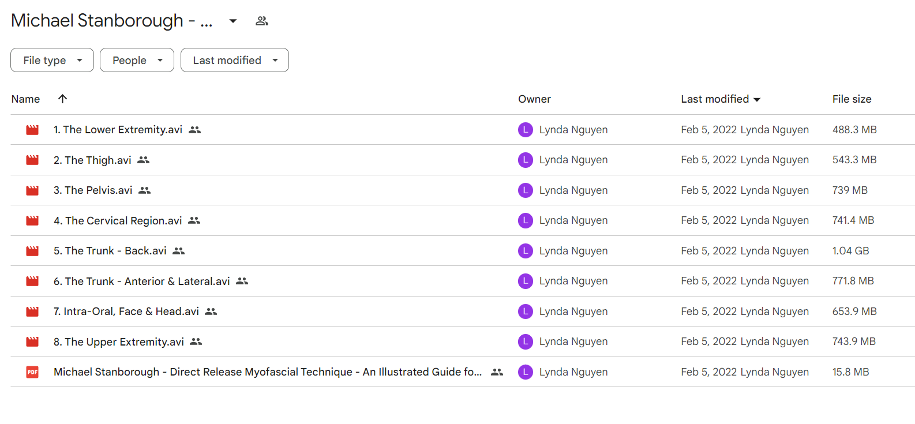Click shared icon beside the Michael Stanborough PDF
Image resolution: width=915 pixels, height=424 pixels.
point(497,372)
